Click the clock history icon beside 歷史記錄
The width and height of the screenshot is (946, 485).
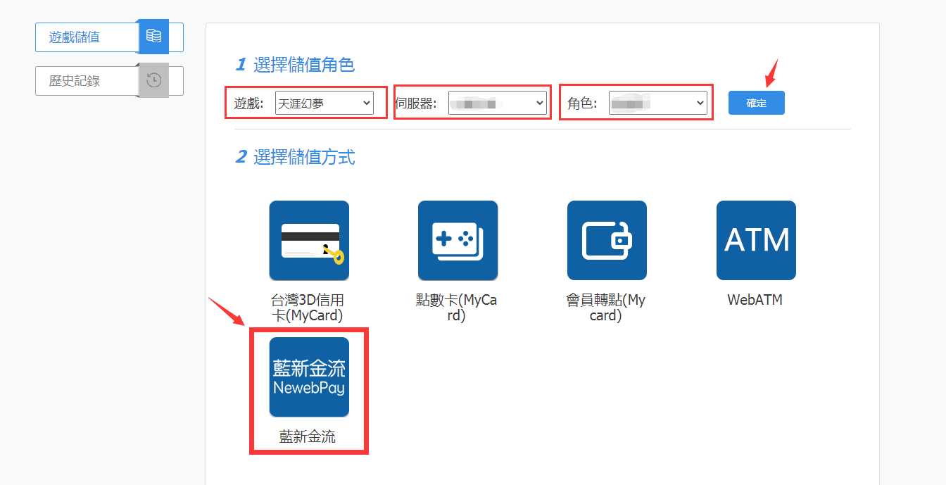coord(153,80)
